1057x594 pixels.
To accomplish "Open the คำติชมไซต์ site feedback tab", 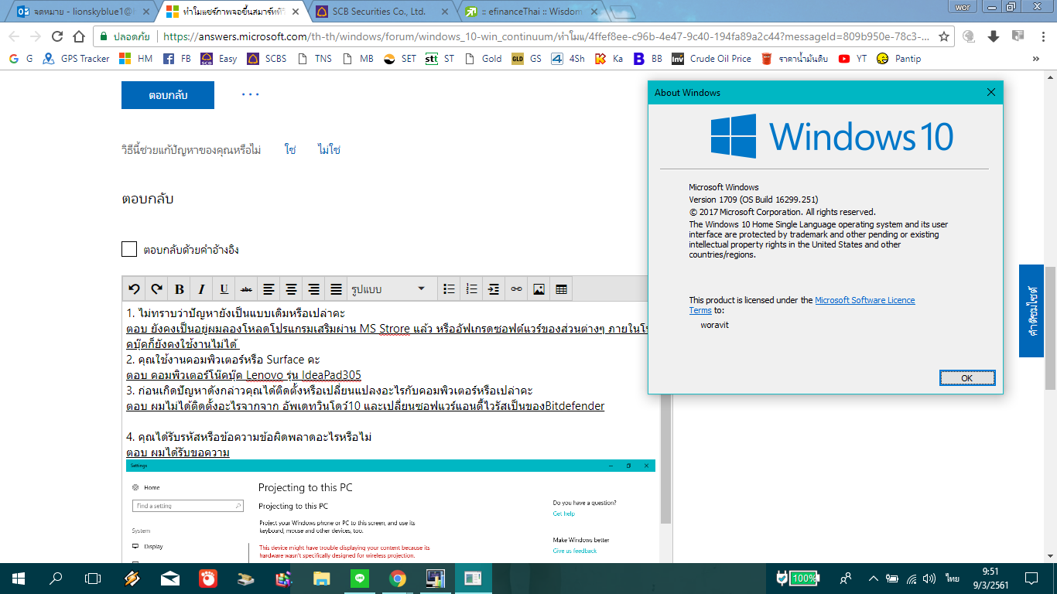I will (1032, 311).
